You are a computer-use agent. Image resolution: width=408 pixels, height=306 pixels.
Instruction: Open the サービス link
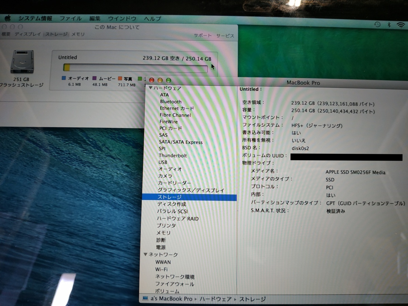coord(225,36)
